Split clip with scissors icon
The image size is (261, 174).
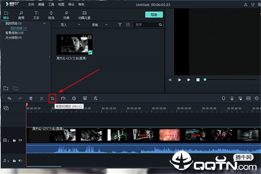42,98
